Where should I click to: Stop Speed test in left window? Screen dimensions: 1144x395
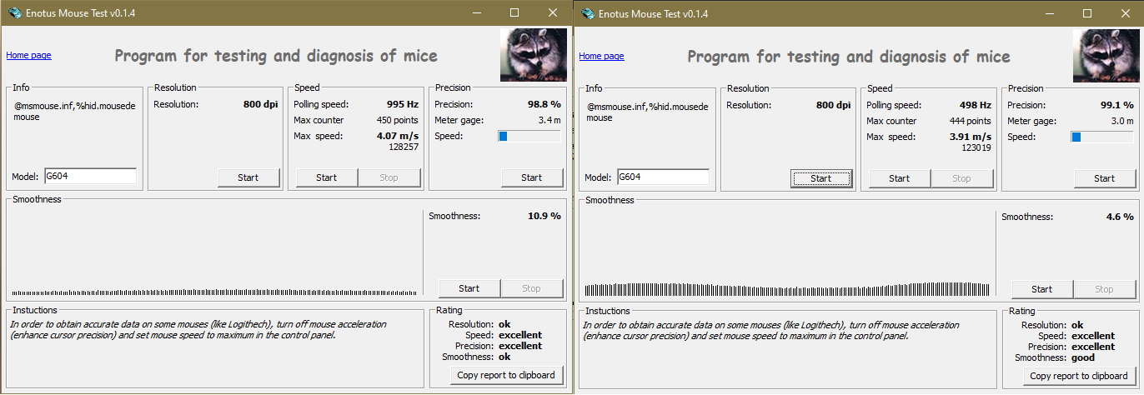[389, 177]
